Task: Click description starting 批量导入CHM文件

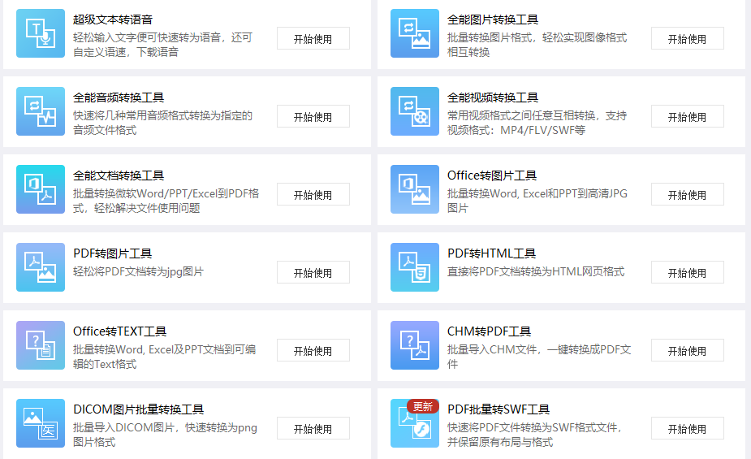Action: [539, 357]
